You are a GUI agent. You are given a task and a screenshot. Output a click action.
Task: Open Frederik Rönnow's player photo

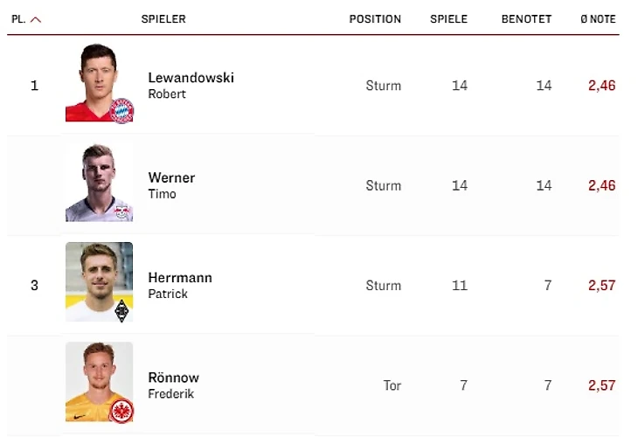tap(98, 380)
